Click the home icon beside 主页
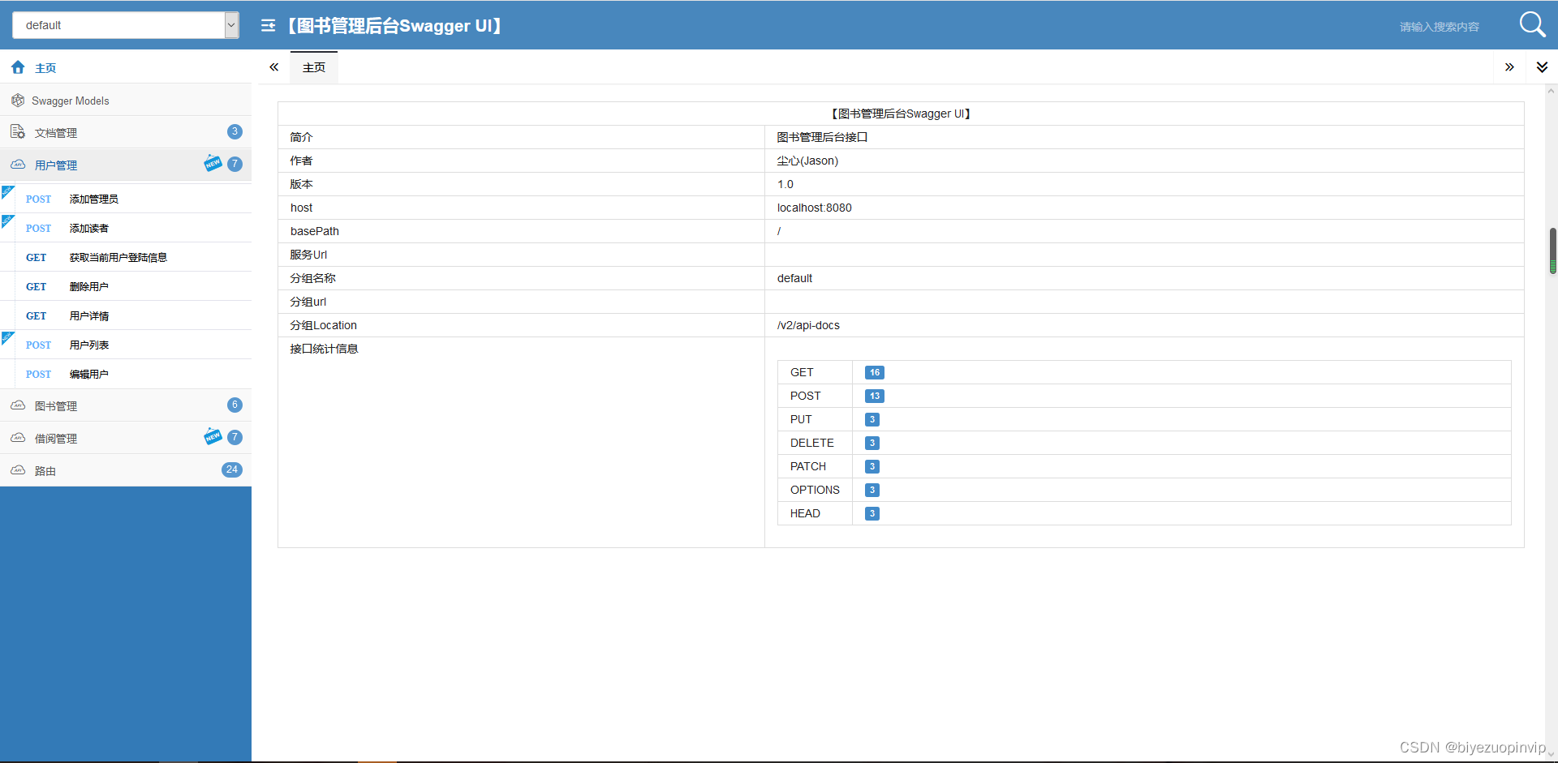The image size is (1558, 763). 18,67
